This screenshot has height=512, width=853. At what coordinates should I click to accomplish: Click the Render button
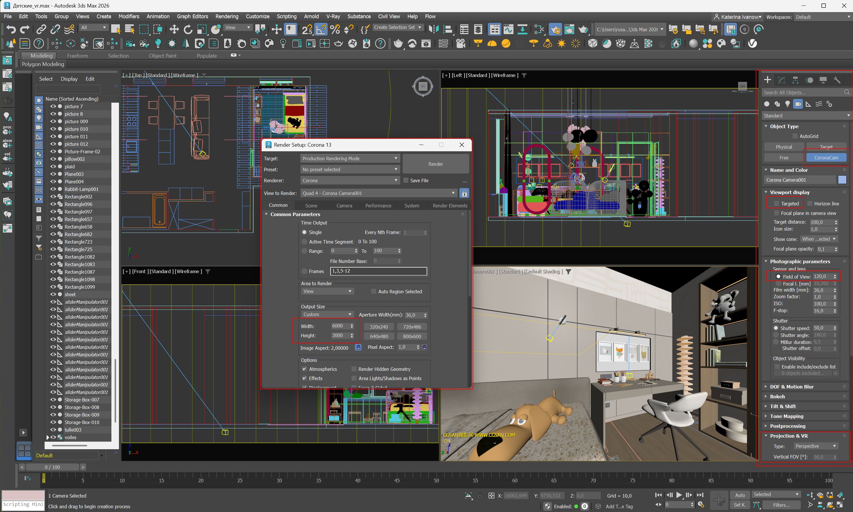pyautogui.click(x=436, y=164)
